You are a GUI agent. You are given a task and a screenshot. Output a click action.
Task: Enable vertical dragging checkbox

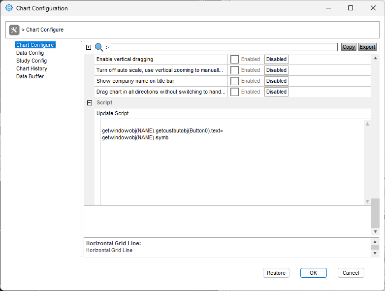234,60
